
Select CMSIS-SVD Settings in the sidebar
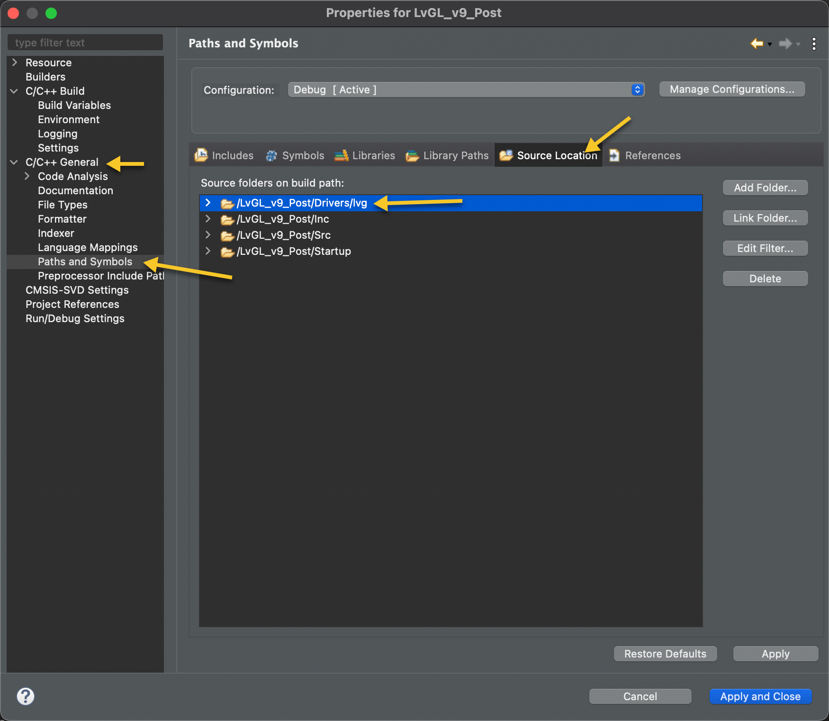[x=77, y=290]
